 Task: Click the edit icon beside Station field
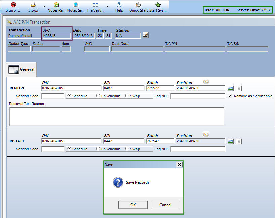(x=145, y=35)
